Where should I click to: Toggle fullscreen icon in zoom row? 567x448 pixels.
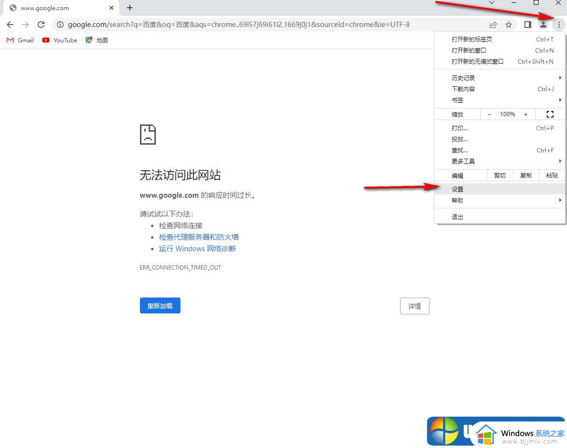(550, 114)
